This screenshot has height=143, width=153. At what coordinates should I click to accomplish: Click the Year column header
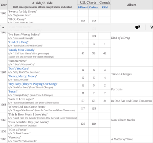coord(4,5)
